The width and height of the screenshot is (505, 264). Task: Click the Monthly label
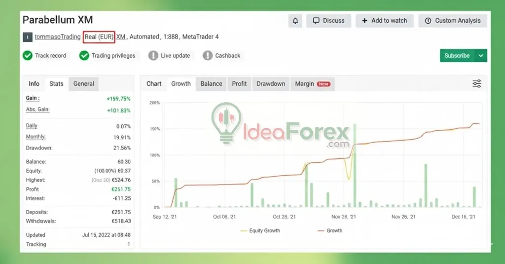click(36, 137)
